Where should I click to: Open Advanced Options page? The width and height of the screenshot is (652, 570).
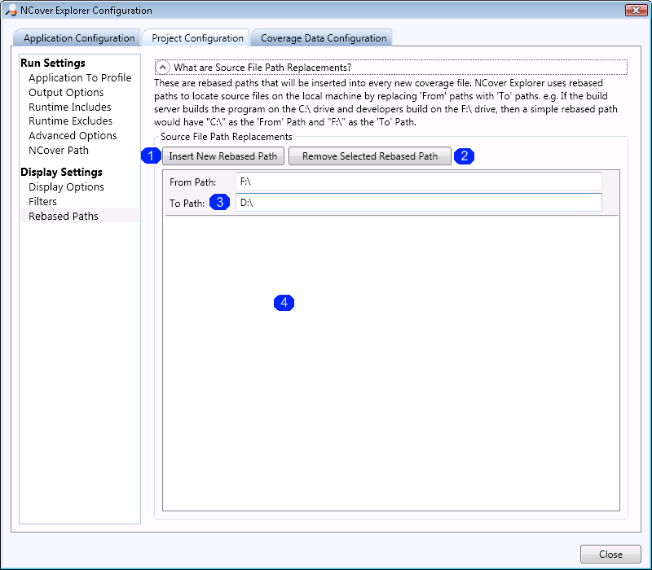(x=73, y=135)
